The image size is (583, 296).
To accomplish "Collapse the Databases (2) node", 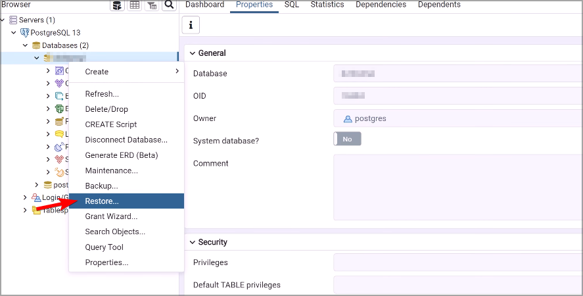I will point(25,45).
